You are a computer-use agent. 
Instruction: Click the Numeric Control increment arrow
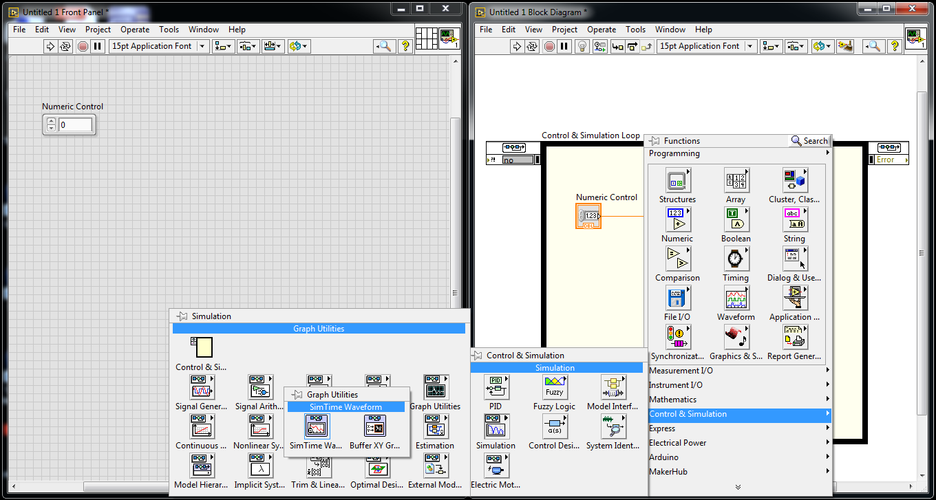(x=50, y=120)
